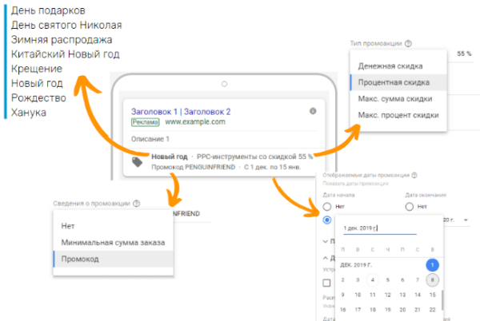480x321 pixels.
Task: Select Денежная скидка option
Action: (391, 65)
